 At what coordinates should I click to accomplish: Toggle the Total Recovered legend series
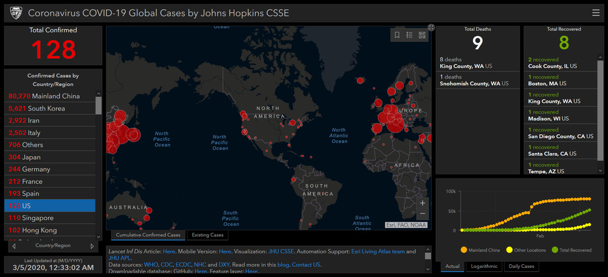coord(573,250)
